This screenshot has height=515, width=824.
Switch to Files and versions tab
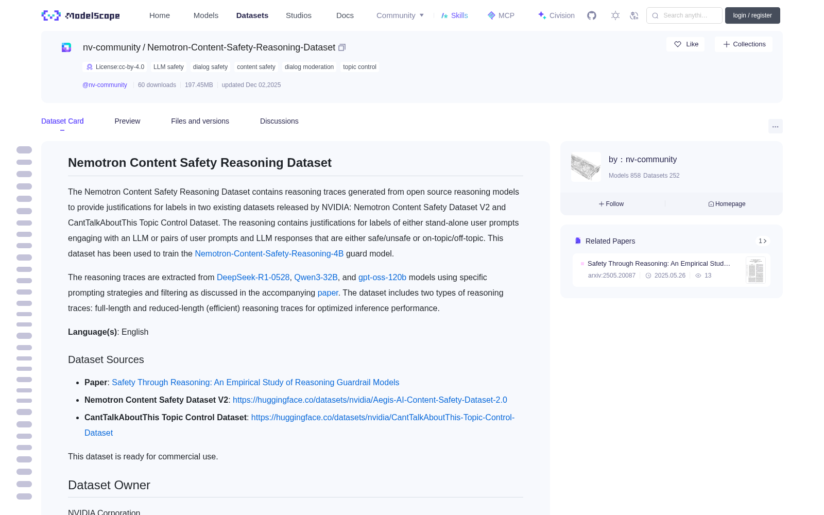click(200, 121)
